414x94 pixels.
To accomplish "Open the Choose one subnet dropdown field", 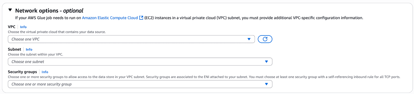I will point(140,62).
